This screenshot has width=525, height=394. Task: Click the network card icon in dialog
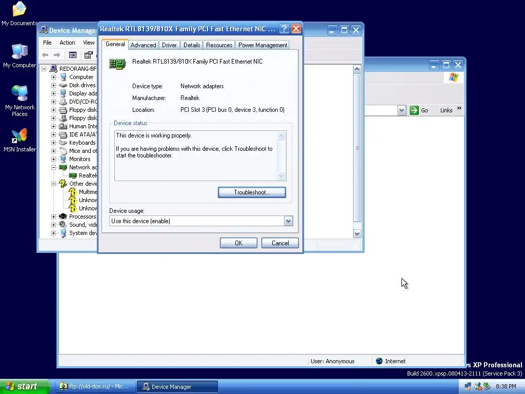[x=117, y=64]
